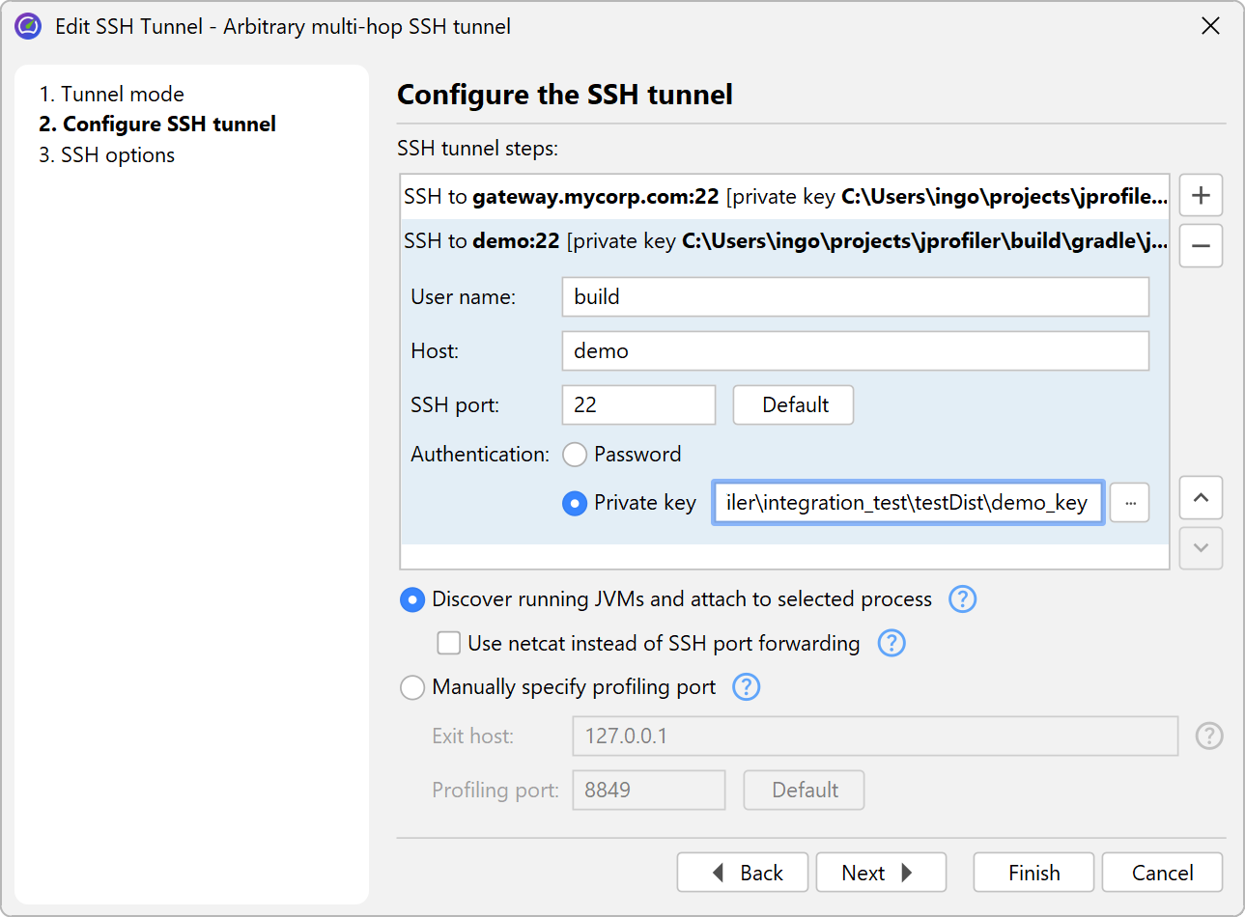Image resolution: width=1245 pixels, height=917 pixels.
Task: Select Discover running JVMs radio option
Action: pos(412,599)
